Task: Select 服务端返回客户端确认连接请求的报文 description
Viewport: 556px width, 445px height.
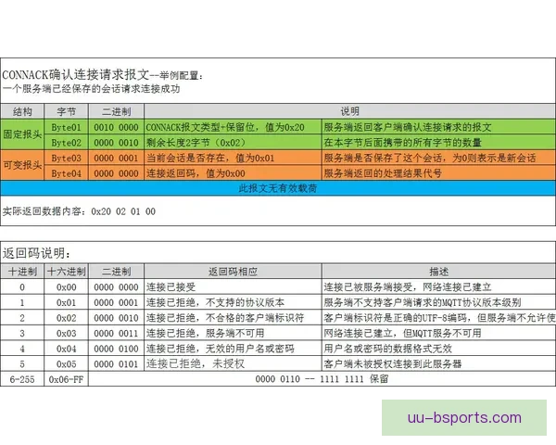Action: pos(439,127)
